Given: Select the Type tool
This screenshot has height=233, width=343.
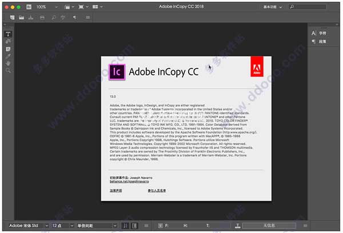Looking at the screenshot, I should pyautogui.click(x=8, y=34).
